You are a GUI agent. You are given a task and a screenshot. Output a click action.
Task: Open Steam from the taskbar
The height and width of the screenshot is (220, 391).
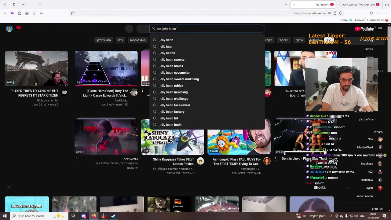(x=113, y=216)
